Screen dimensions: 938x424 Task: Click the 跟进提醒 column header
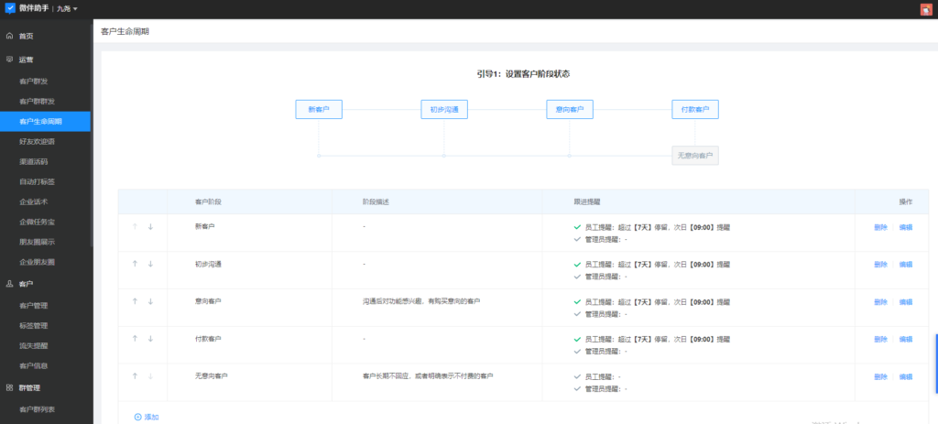(x=586, y=202)
